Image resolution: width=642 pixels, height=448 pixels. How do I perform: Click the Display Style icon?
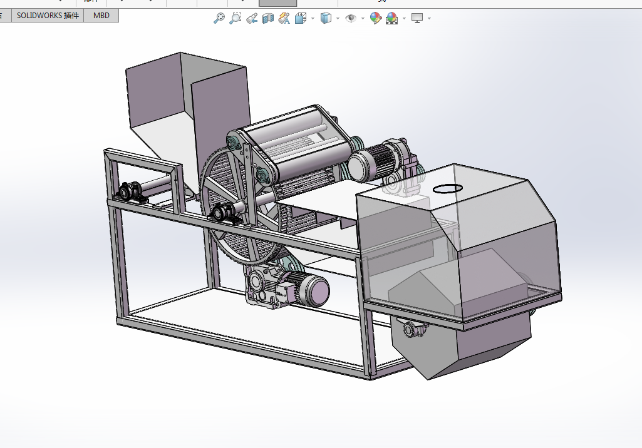[326, 18]
